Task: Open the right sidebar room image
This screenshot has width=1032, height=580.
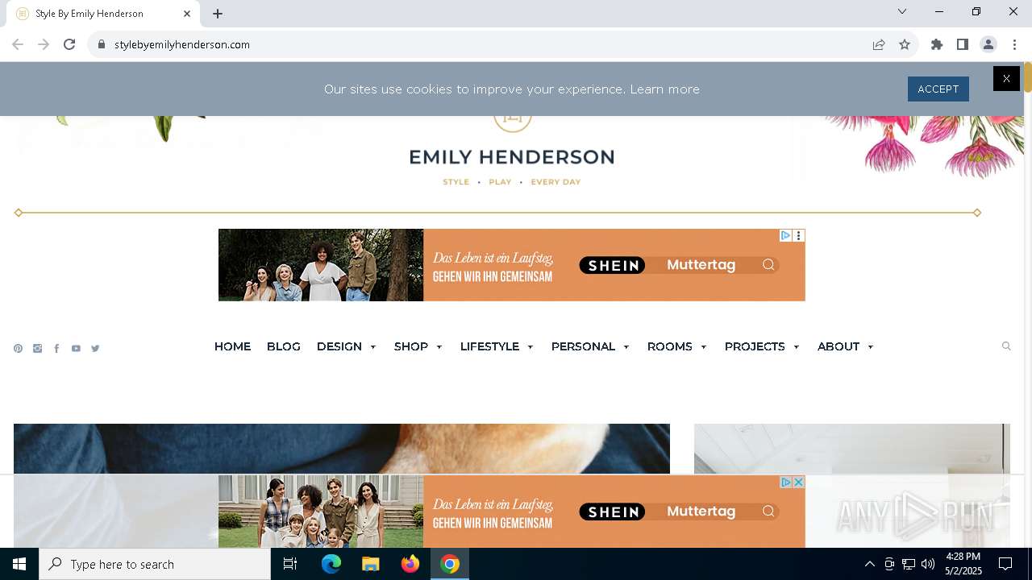Action: click(x=852, y=449)
